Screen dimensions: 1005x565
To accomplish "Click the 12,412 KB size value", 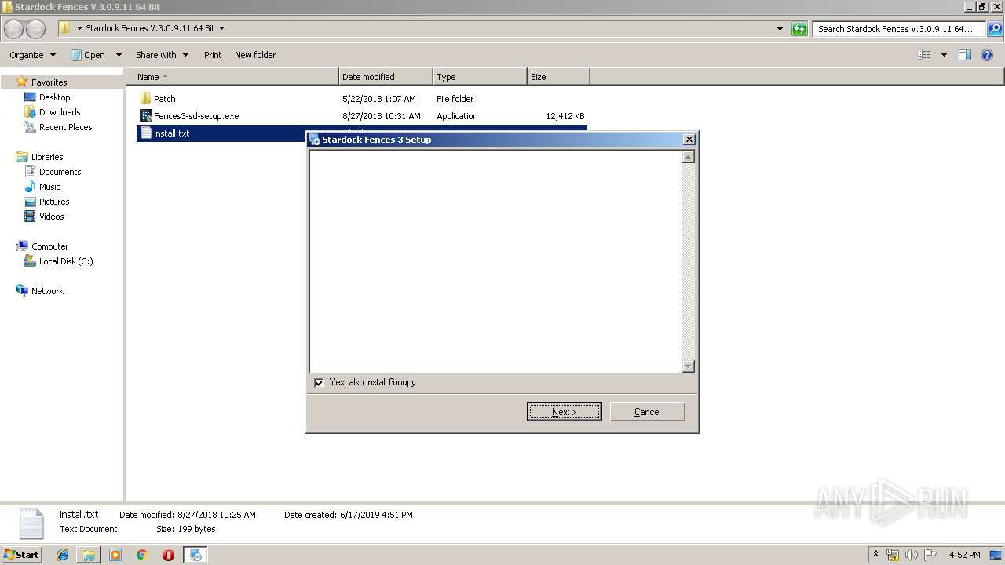I will [565, 116].
